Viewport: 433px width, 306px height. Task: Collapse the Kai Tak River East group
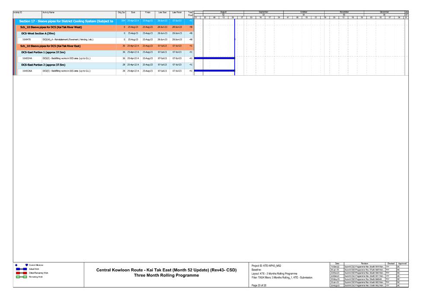(16, 45)
